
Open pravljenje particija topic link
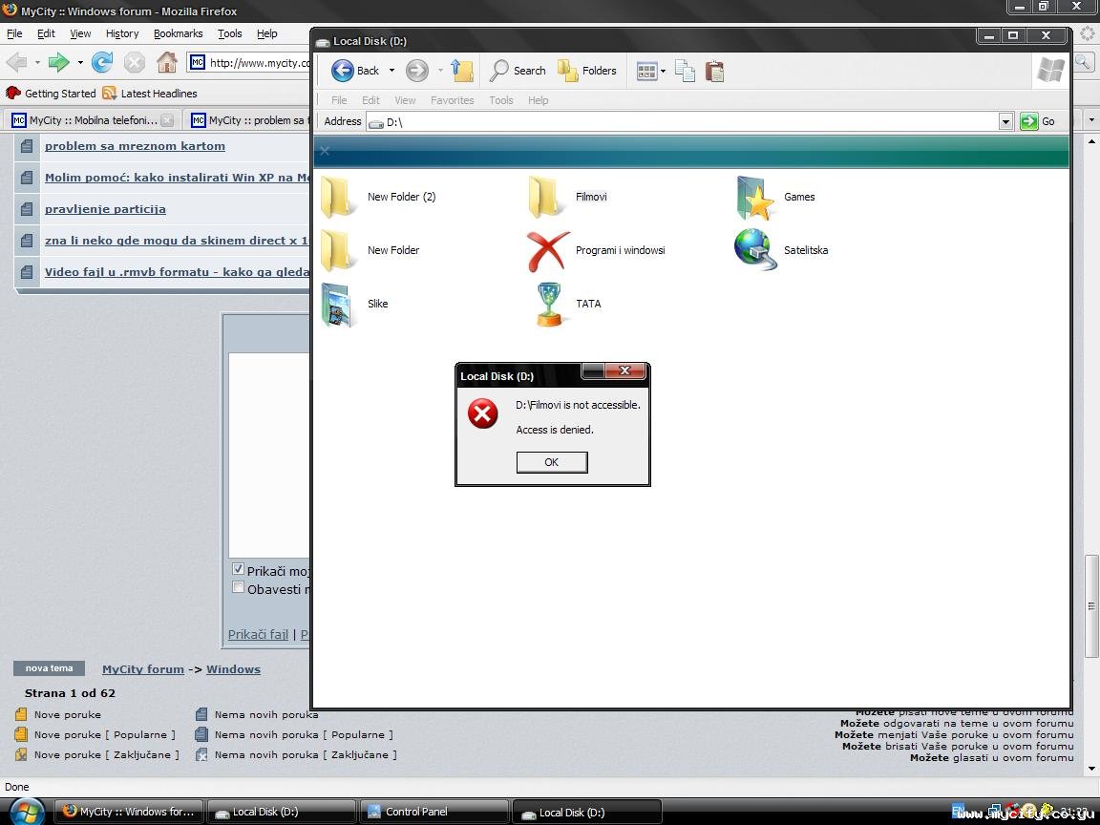(105, 209)
